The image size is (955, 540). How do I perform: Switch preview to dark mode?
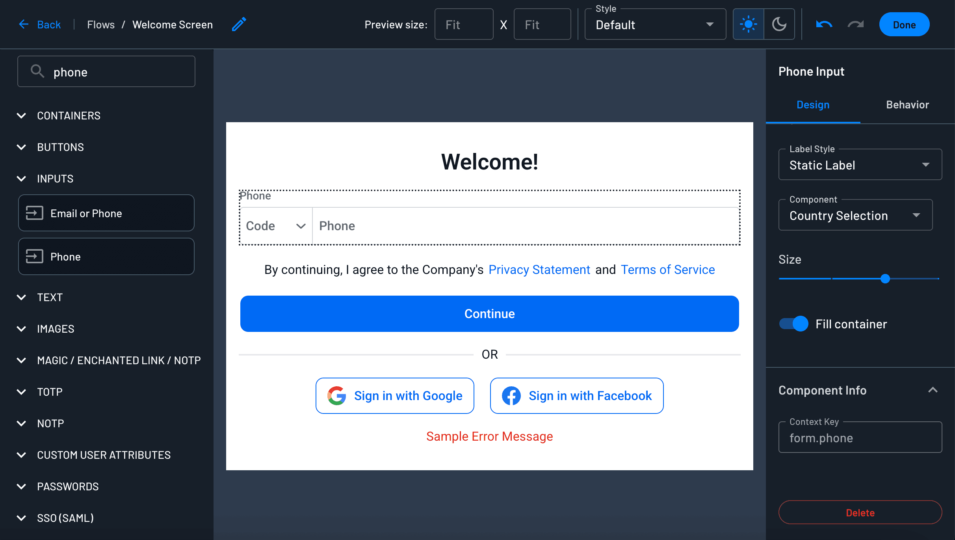click(x=779, y=24)
